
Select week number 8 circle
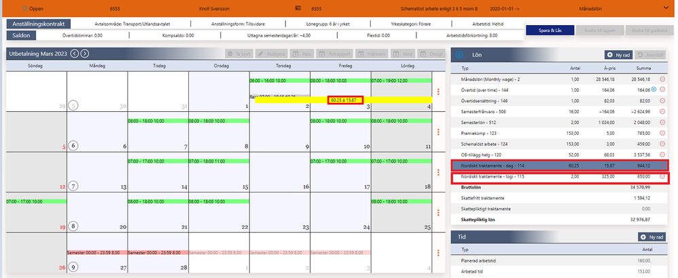(x=73, y=226)
